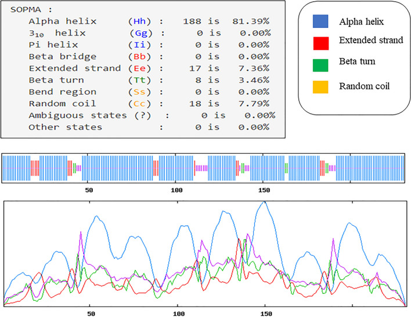The height and width of the screenshot is (317, 411).
Task: Click the '(Cc)' code
Action: pos(140,103)
